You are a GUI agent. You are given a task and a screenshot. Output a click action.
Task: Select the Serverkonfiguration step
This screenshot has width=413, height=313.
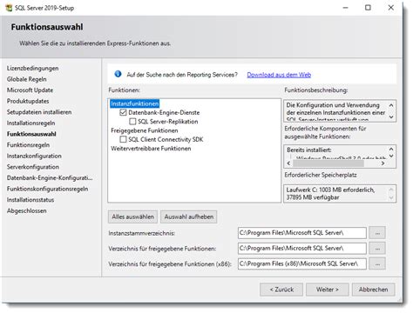(33, 167)
